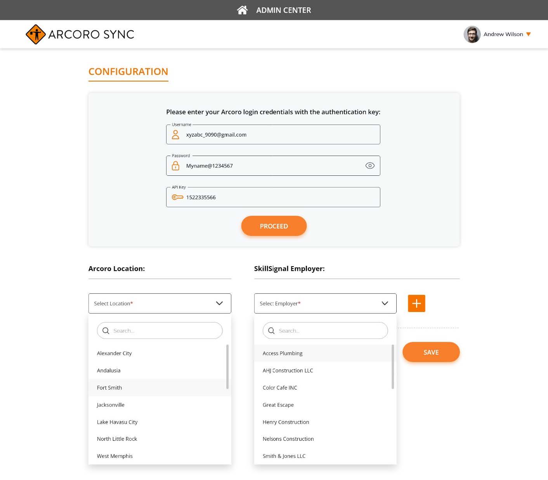
Task: Click the CONFIGURATION heading tab
Action: [128, 72]
